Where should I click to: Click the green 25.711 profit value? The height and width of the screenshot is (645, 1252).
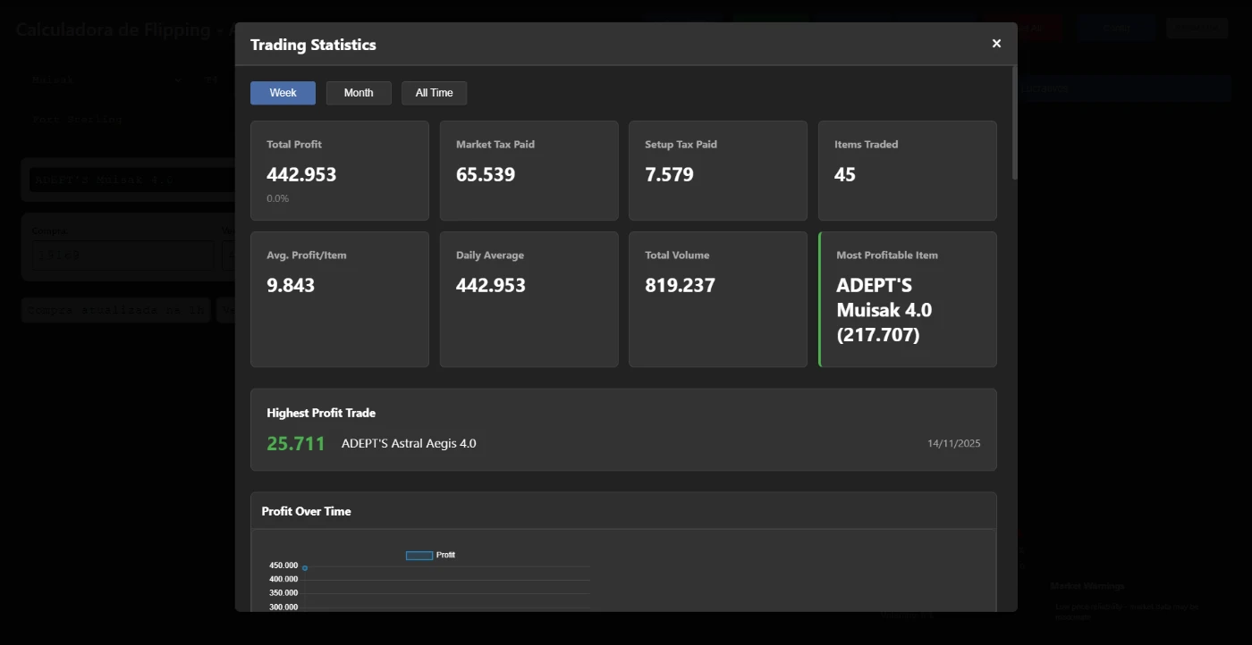[x=296, y=443]
